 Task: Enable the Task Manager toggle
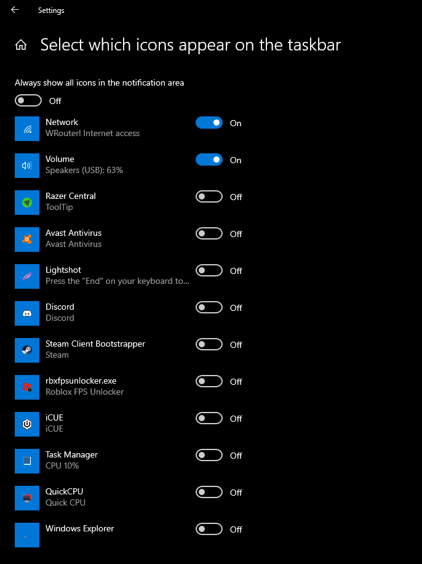(x=209, y=455)
